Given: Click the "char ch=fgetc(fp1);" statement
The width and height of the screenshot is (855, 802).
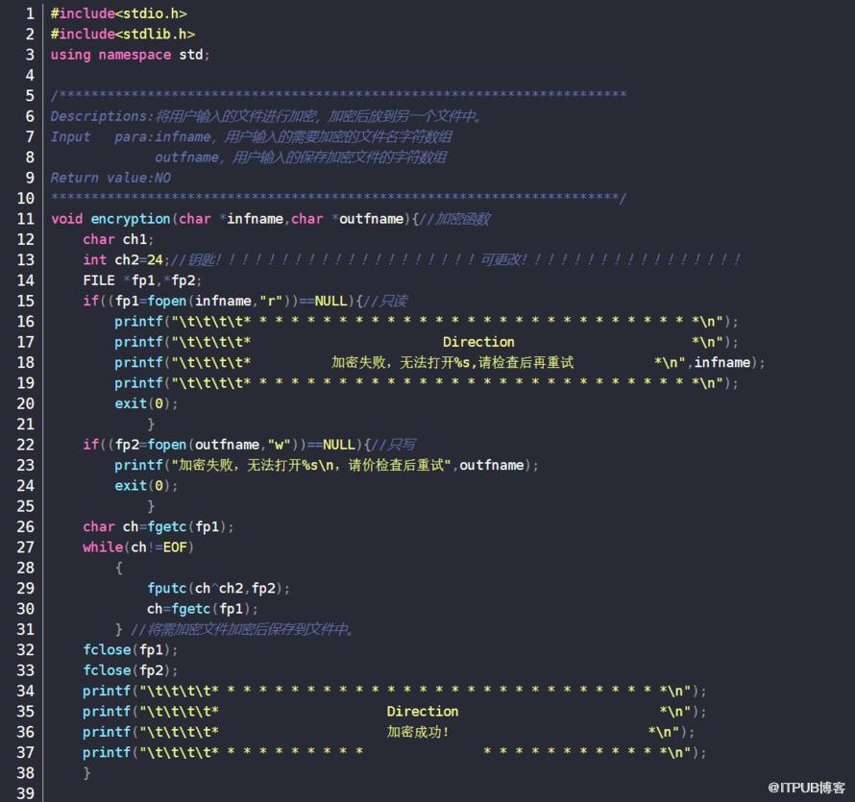Looking at the screenshot, I should click(159, 526).
